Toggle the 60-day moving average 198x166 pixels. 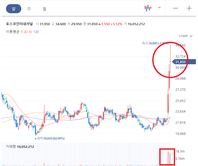[30, 32]
